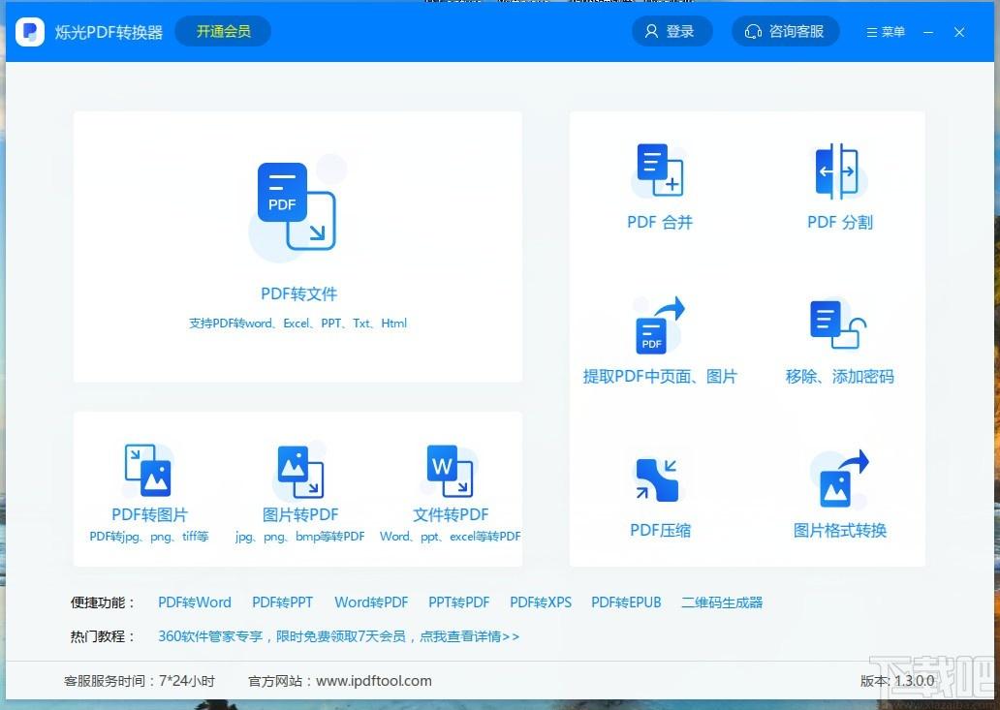Click the PPT转PDF quick link
The image size is (1000, 710).
(459, 602)
